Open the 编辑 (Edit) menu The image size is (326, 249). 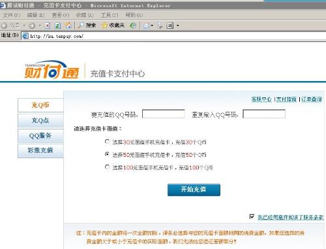pyautogui.click(x=36, y=15)
